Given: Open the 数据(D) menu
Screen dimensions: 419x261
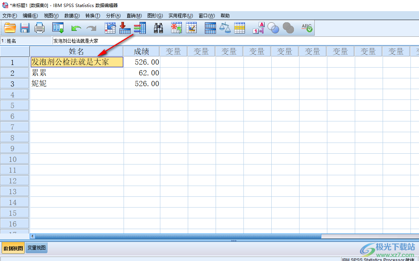Looking at the screenshot, I should pos(72,16).
